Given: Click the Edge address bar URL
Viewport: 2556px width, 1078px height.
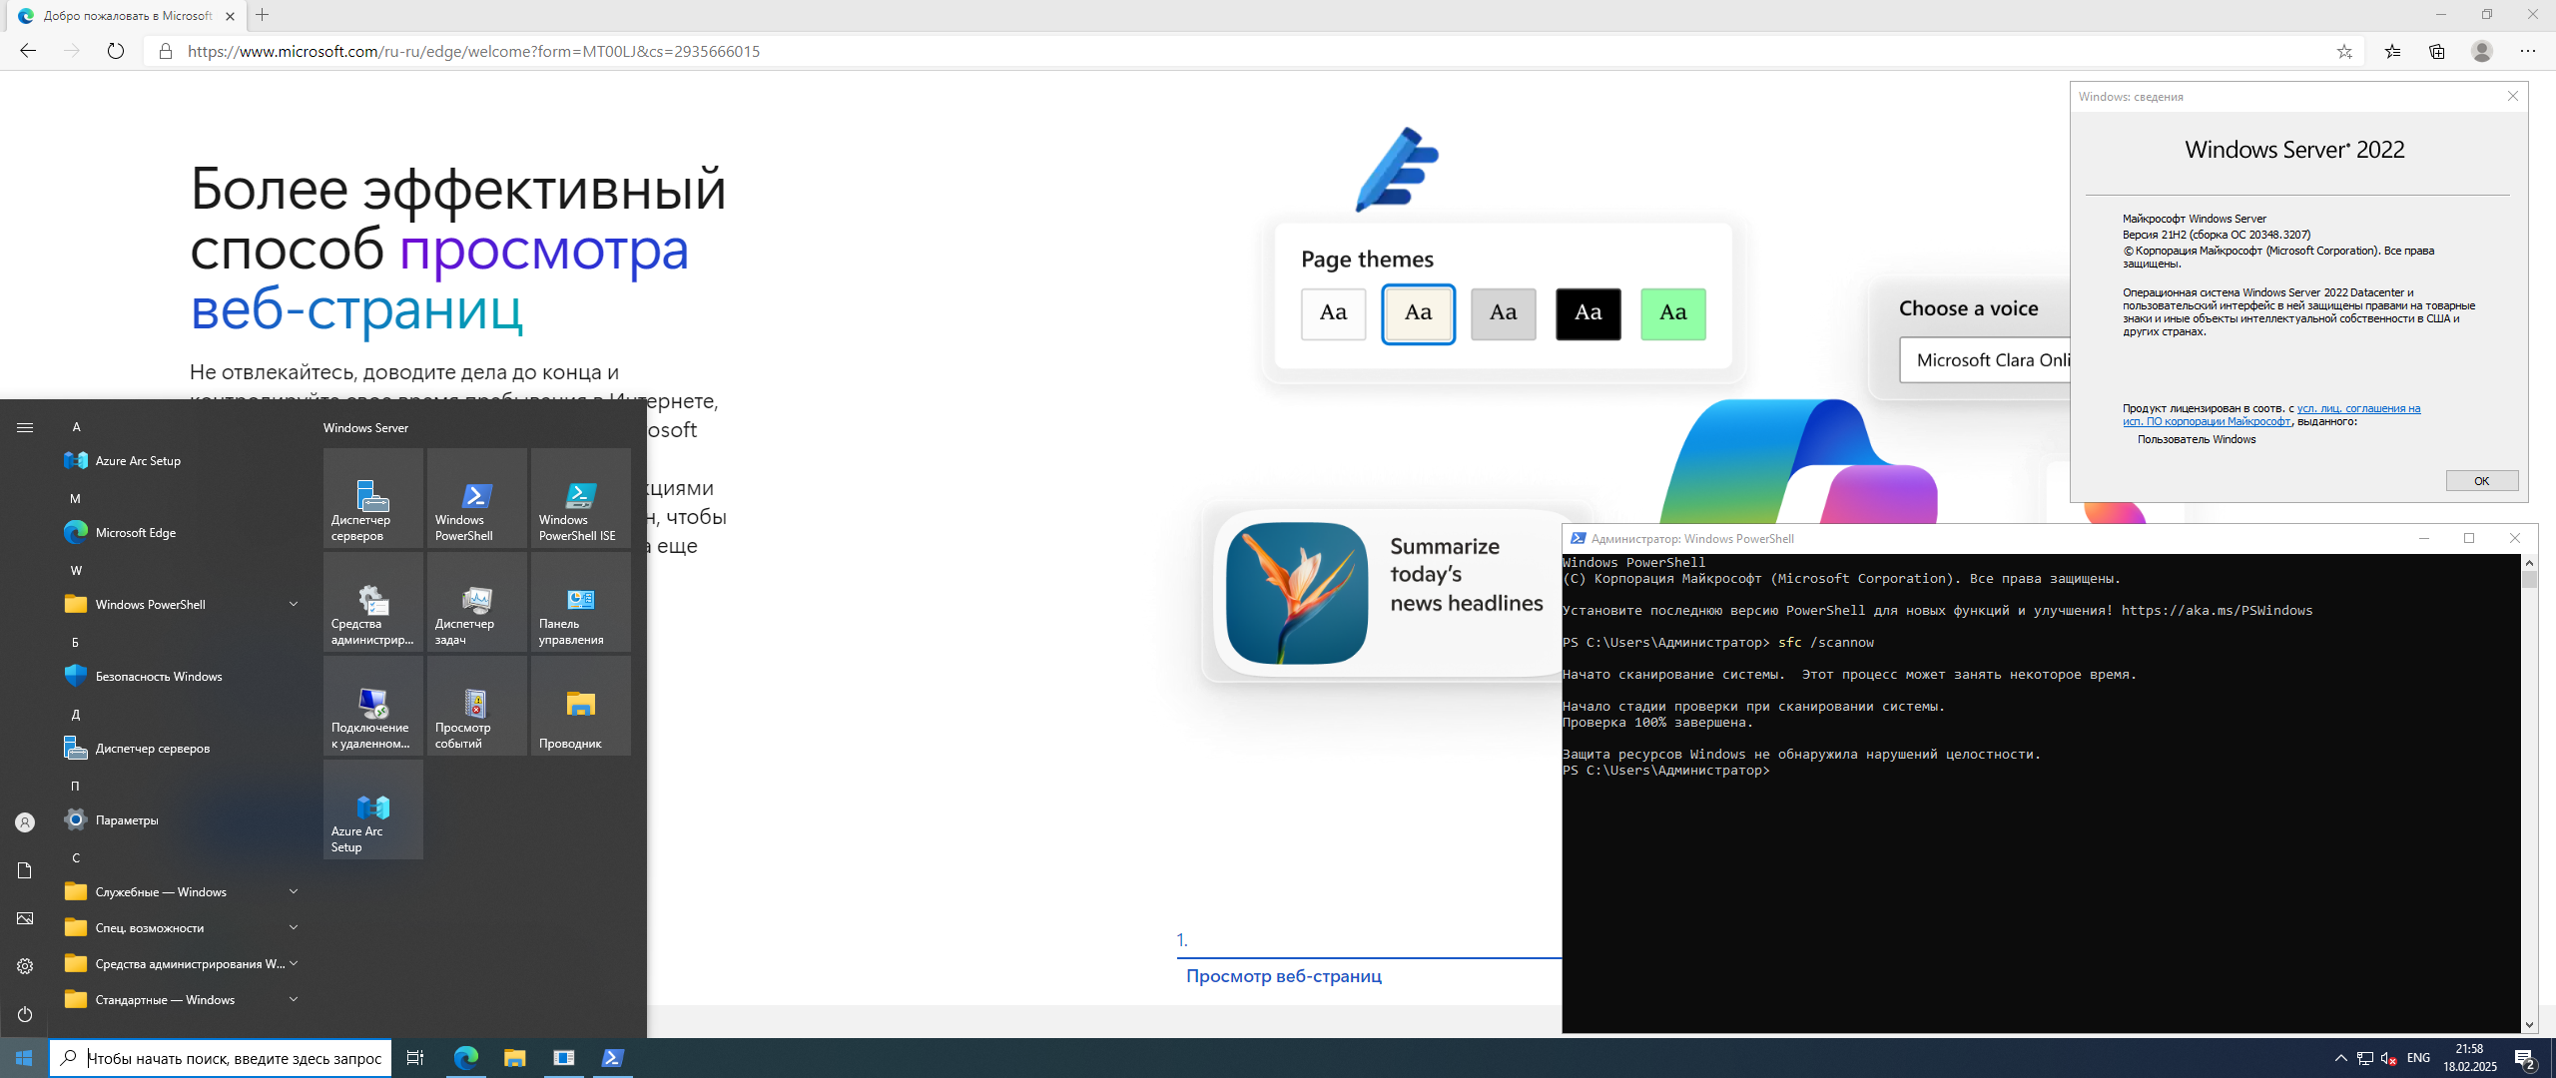Looking at the screenshot, I should (473, 51).
